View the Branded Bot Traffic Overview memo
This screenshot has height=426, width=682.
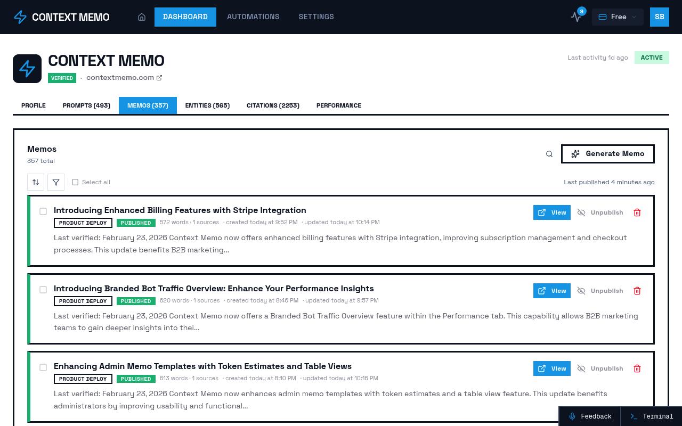[x=551, y=291]
